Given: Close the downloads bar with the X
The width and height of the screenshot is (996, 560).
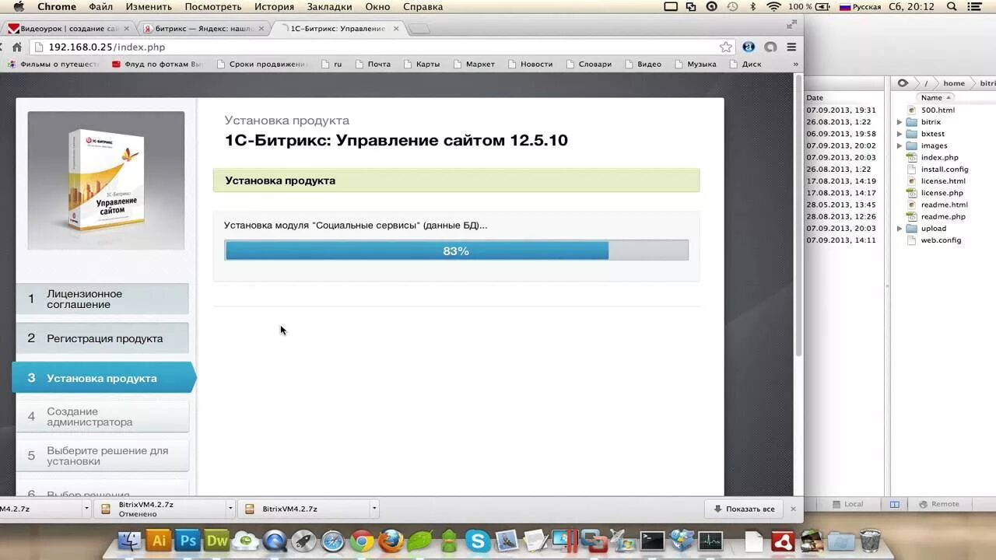Looking at the screenshot, I should 793,509.
